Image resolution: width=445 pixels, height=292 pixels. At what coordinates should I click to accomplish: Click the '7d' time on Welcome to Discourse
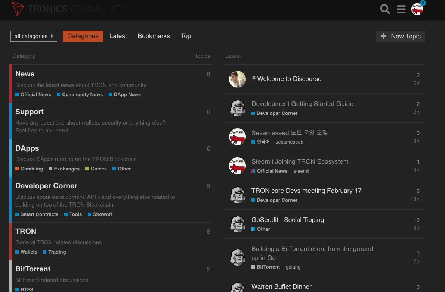[416, 83]
